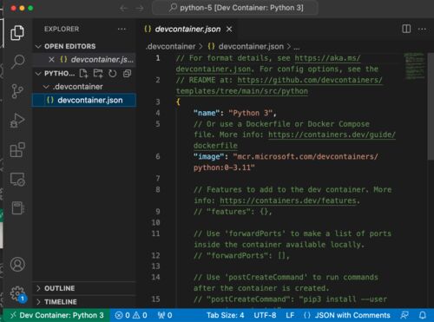Open the Source Control view
434x322 pixels.
pos(17,91)
